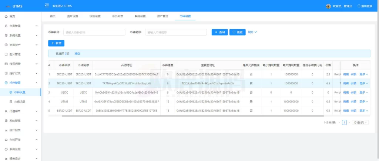Switch to the 级别设置 tab

[95, 16]
